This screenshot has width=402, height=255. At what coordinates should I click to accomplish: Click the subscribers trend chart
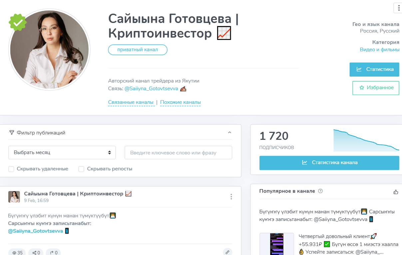tap(366, 140)
